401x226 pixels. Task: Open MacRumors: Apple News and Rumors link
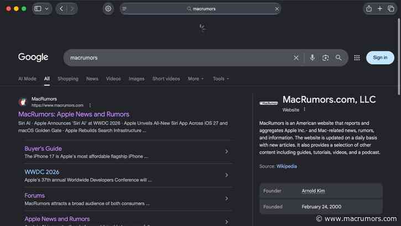click(74, 114)
